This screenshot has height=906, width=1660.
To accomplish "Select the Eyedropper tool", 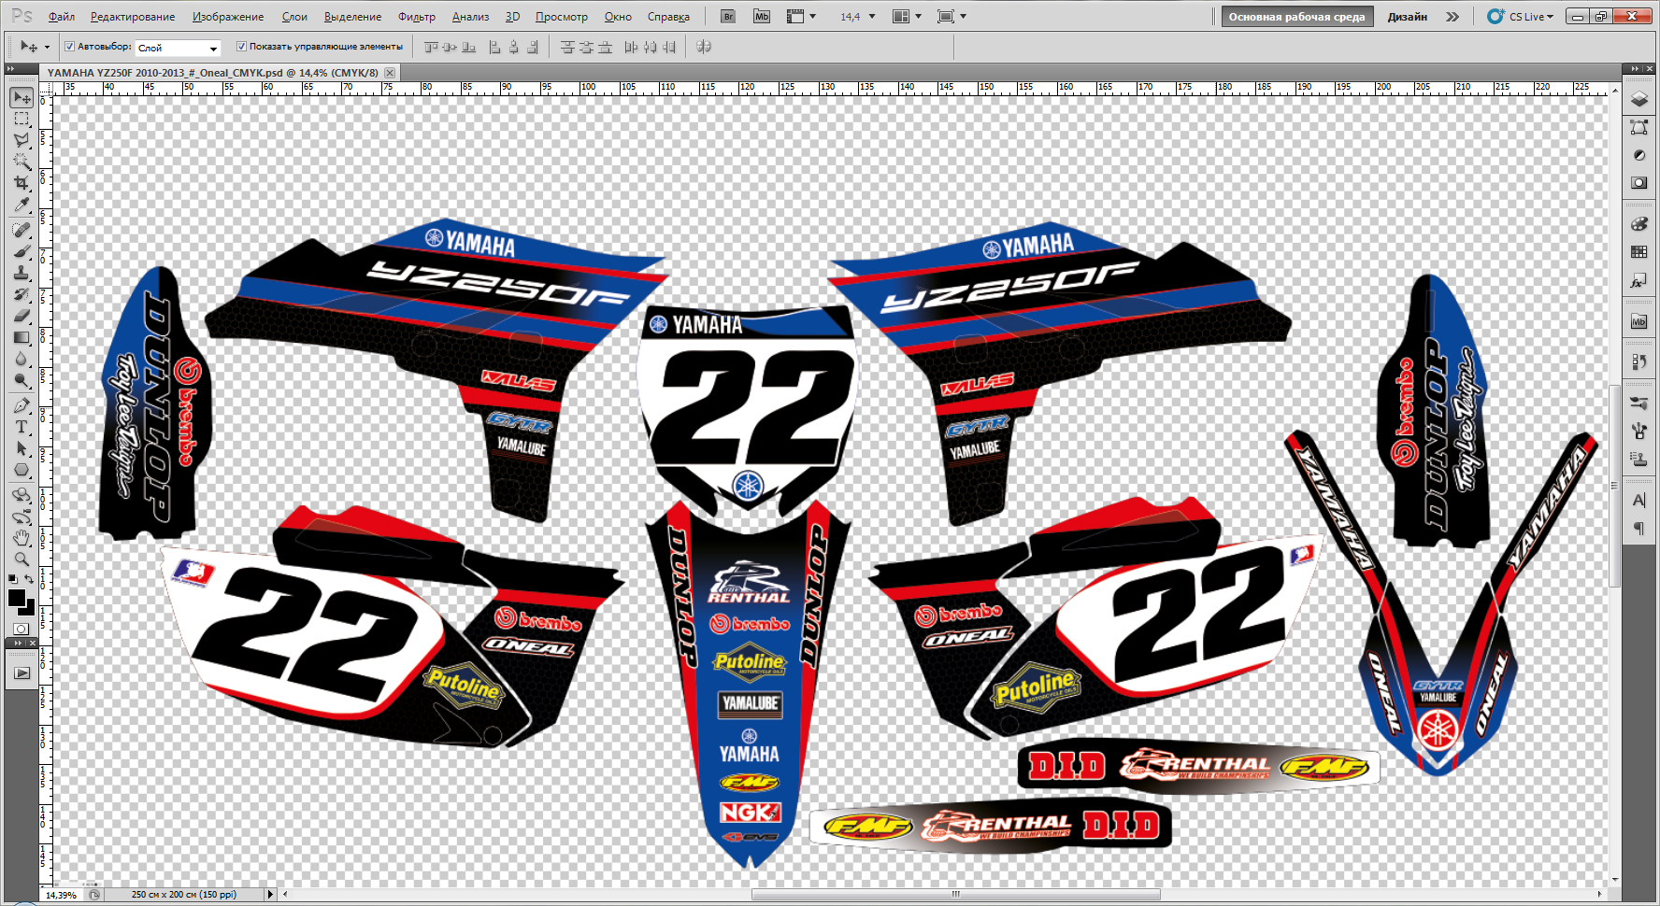I will 21,205.
